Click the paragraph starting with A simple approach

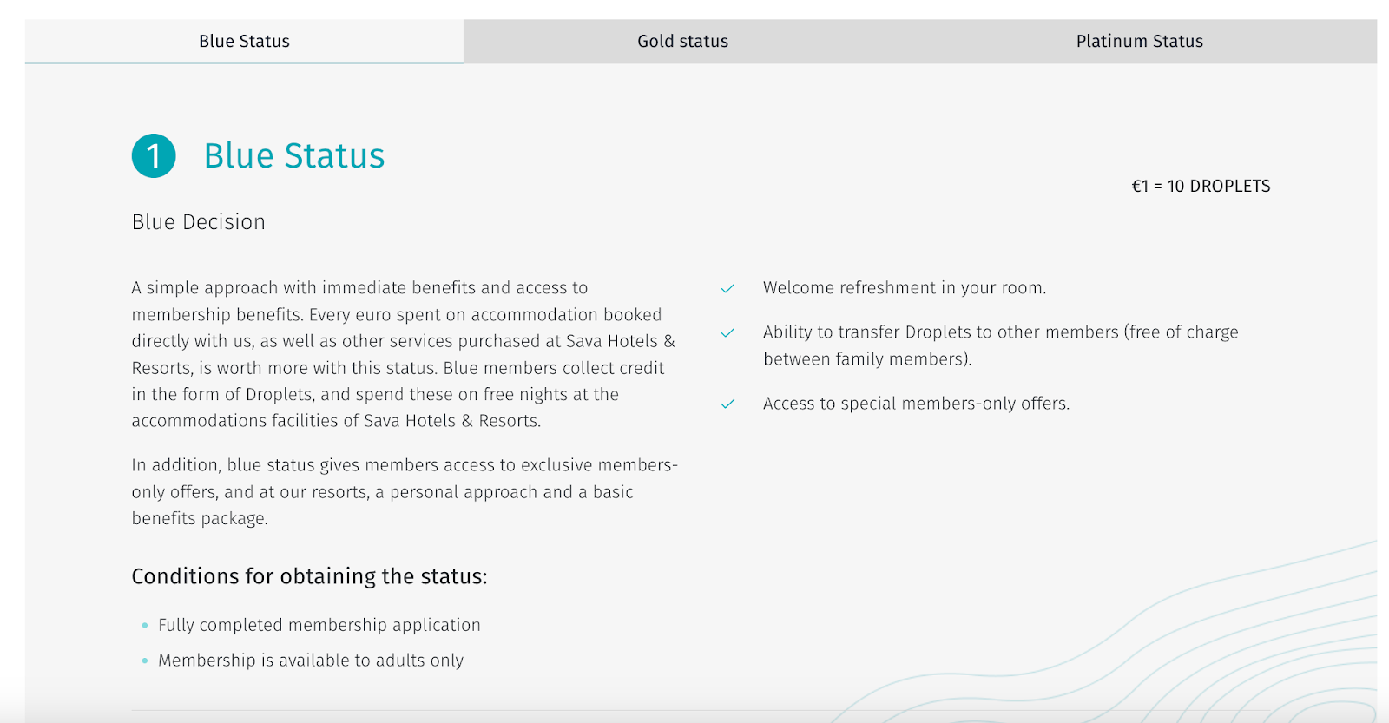tap(403, 354)
